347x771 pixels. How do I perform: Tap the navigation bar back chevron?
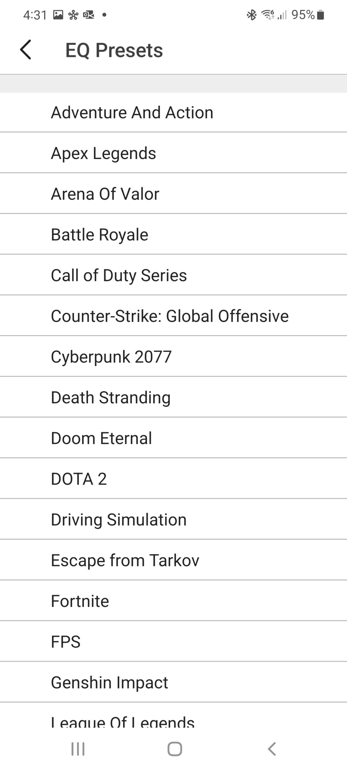point(272,749)
